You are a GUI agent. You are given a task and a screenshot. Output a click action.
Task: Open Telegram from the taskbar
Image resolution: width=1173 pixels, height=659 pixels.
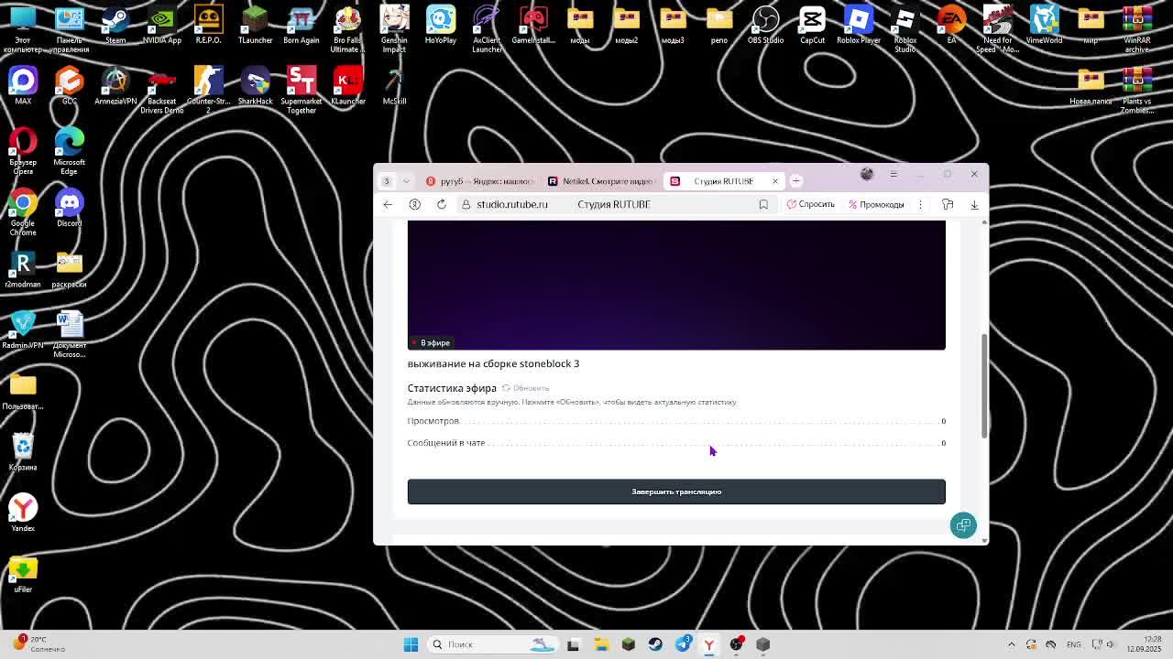pos(683,644)
